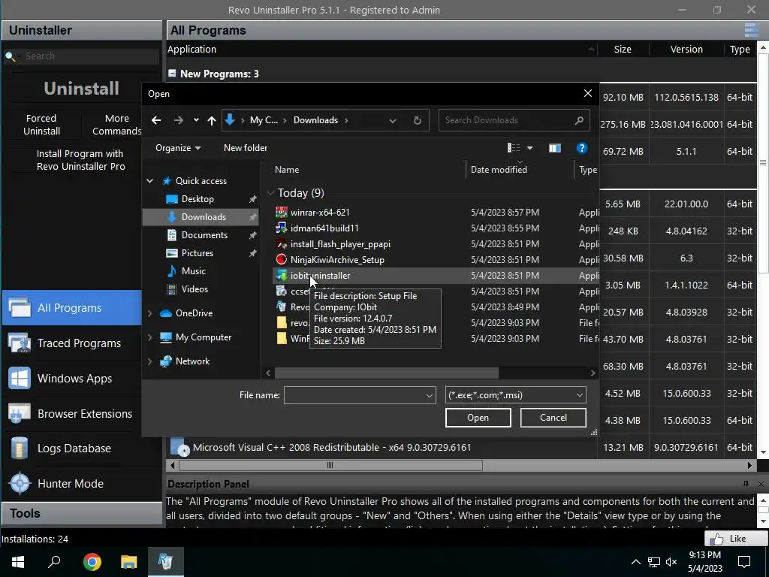Select the winrar-x64-621 file

[320, 213]
